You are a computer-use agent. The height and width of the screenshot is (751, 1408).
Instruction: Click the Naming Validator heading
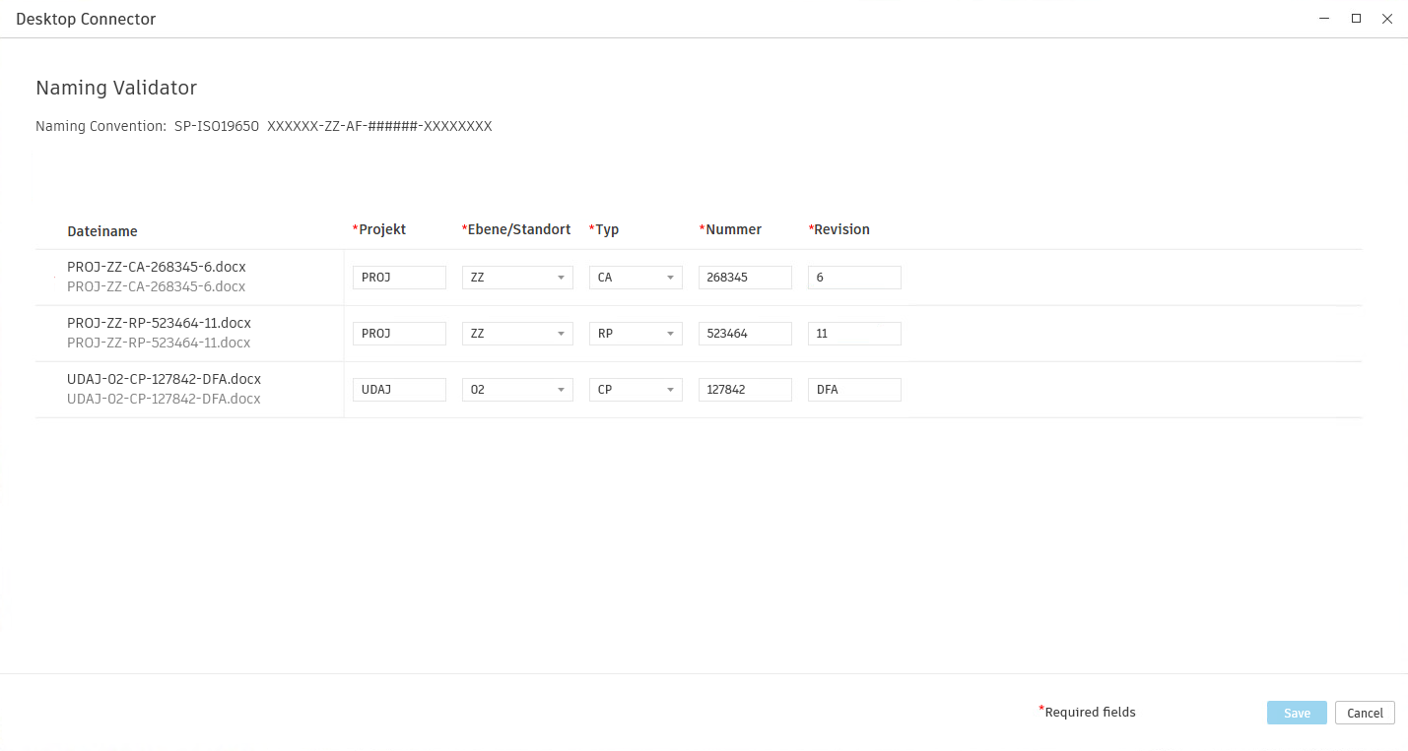click(116, 88)
